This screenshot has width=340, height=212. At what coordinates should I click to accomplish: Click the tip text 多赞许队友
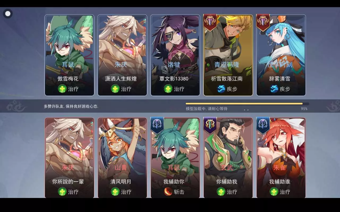click(x=54, y=106)
